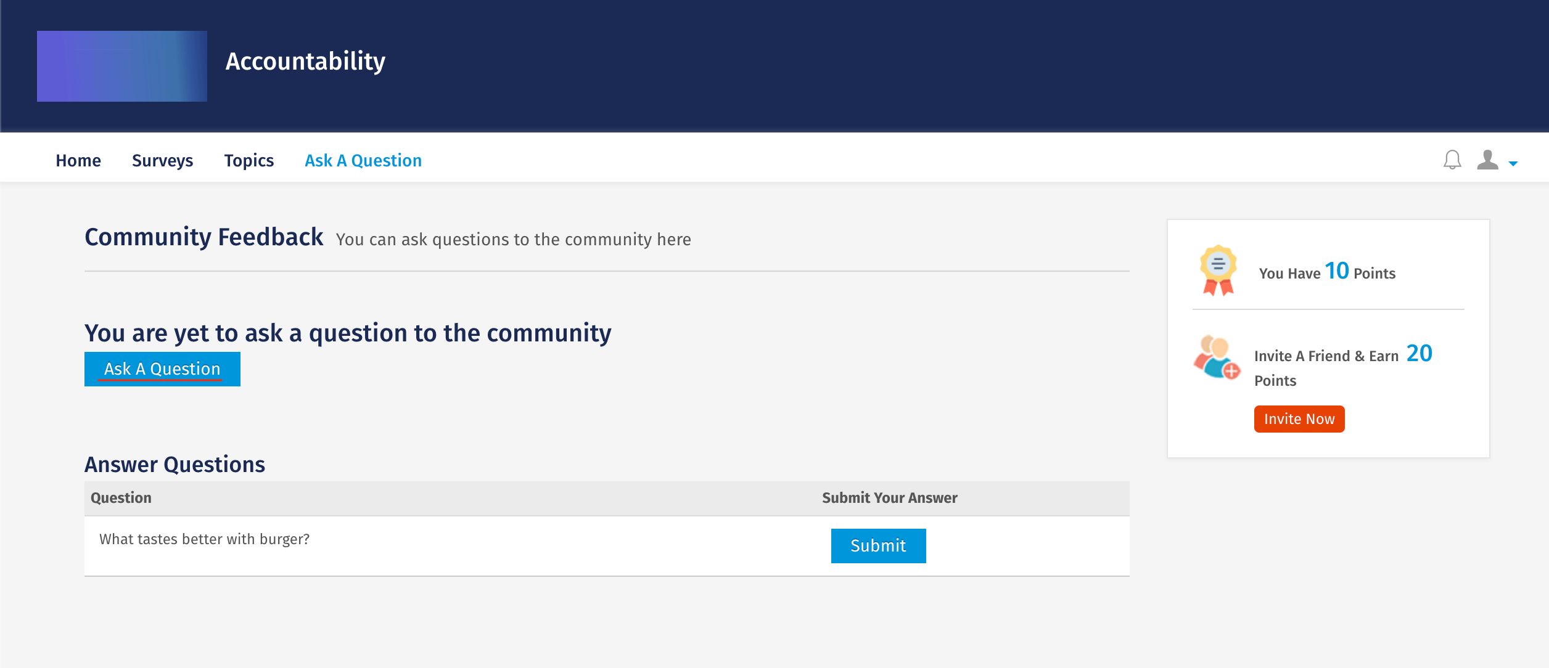Click the invite a friend people icon
1549x668 pixels.
pos(1216,357)
